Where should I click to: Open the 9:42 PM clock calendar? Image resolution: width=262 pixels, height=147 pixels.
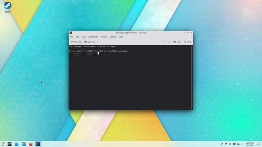point(249,144)
